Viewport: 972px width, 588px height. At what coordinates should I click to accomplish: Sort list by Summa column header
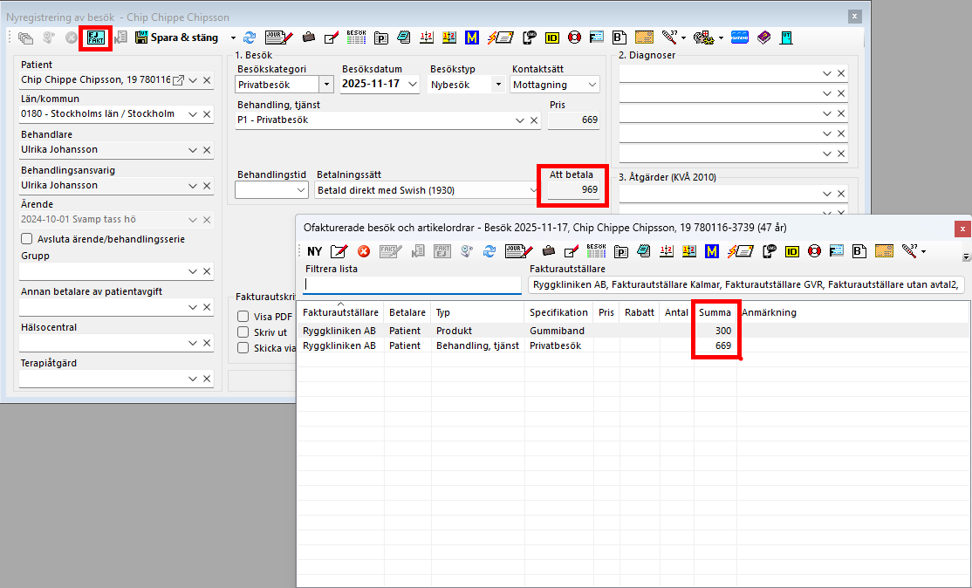point(715,312)
